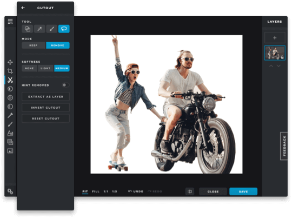Set softness to Medium

click(x=62, y=68)
